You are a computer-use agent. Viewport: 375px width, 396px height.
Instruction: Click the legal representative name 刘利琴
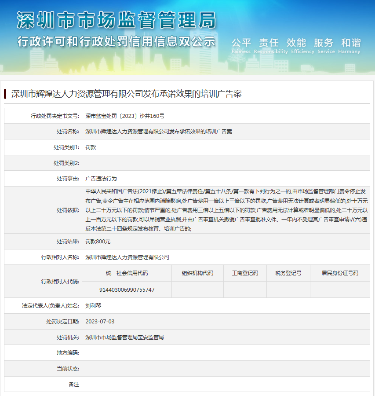point(93,305)
